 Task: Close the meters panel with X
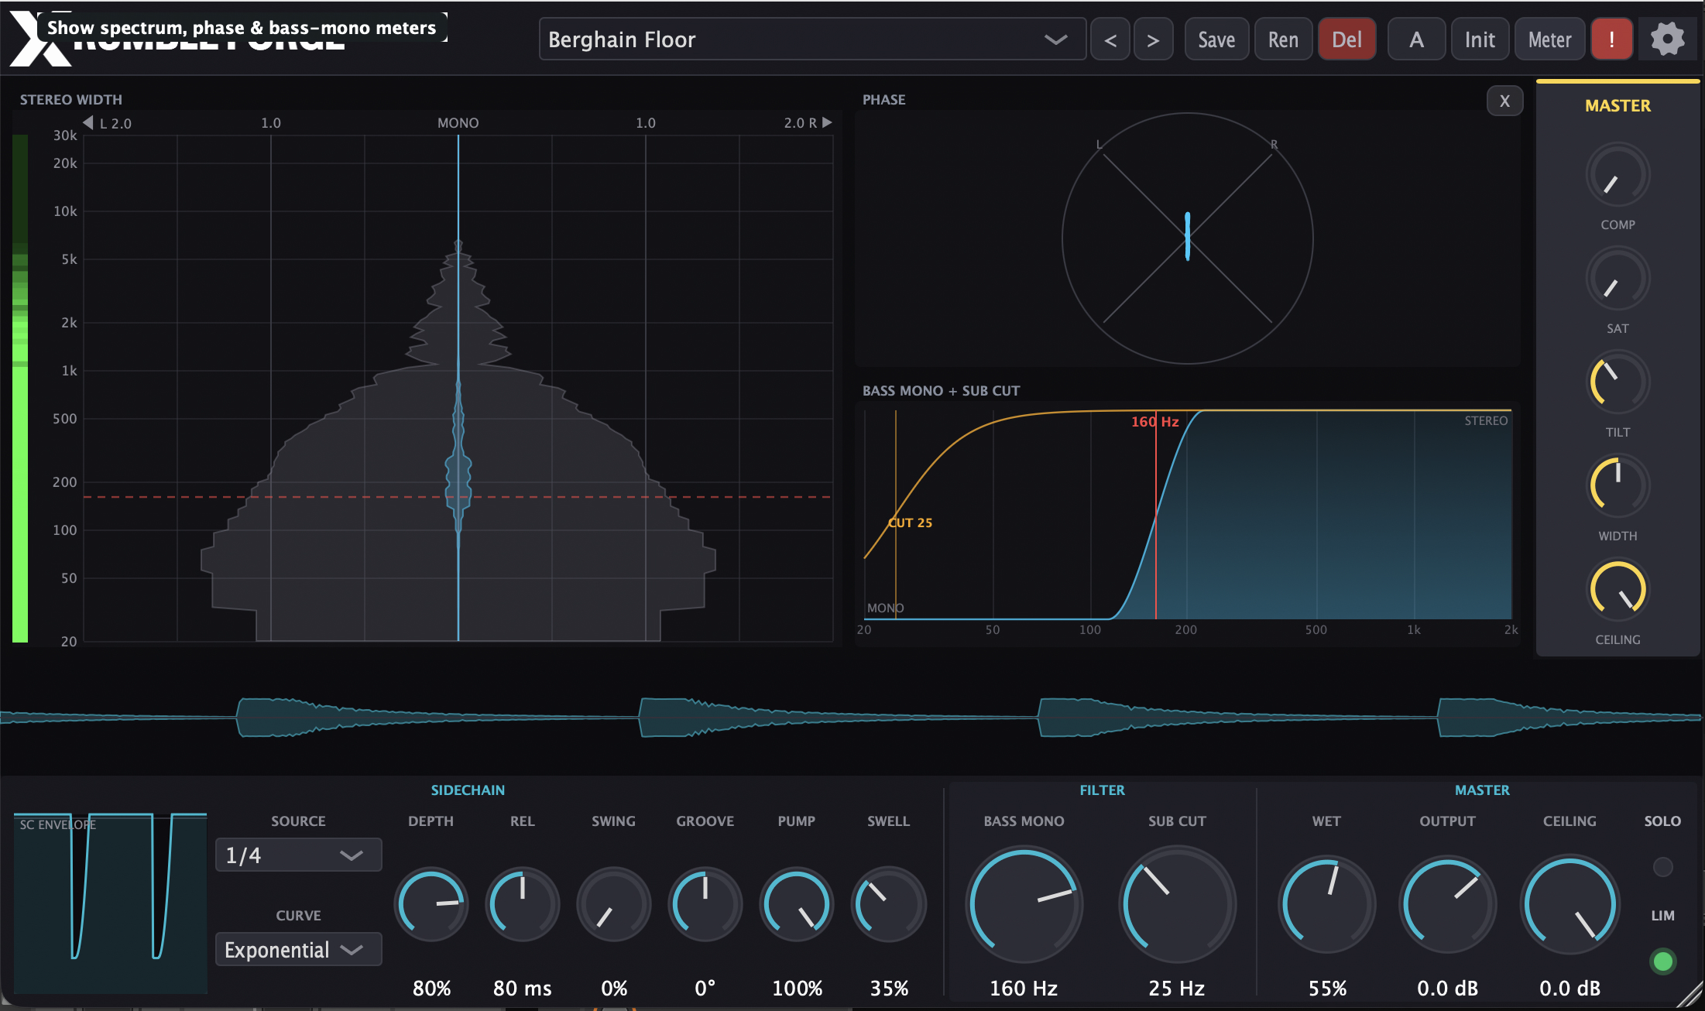[x=1504, y=101]
